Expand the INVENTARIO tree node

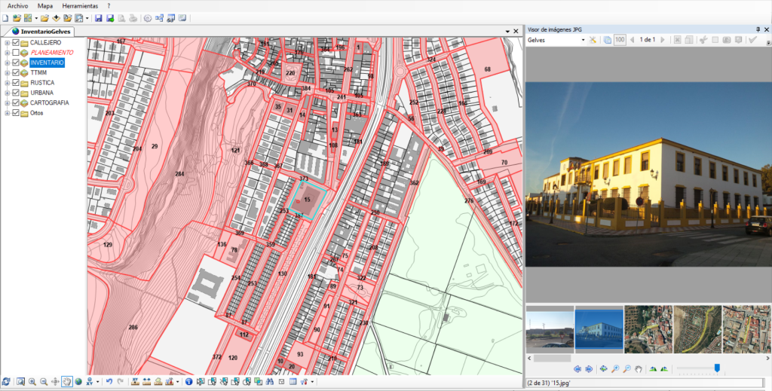coord(7,63)
